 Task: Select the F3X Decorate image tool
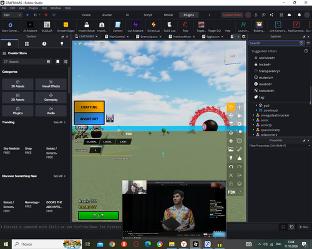coord(231,149)
